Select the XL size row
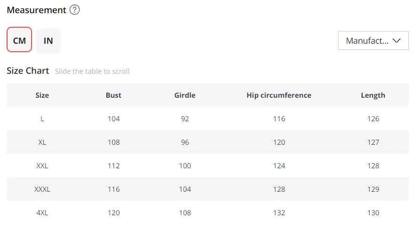Screen dimensions: 413x227 pos(208,142)
